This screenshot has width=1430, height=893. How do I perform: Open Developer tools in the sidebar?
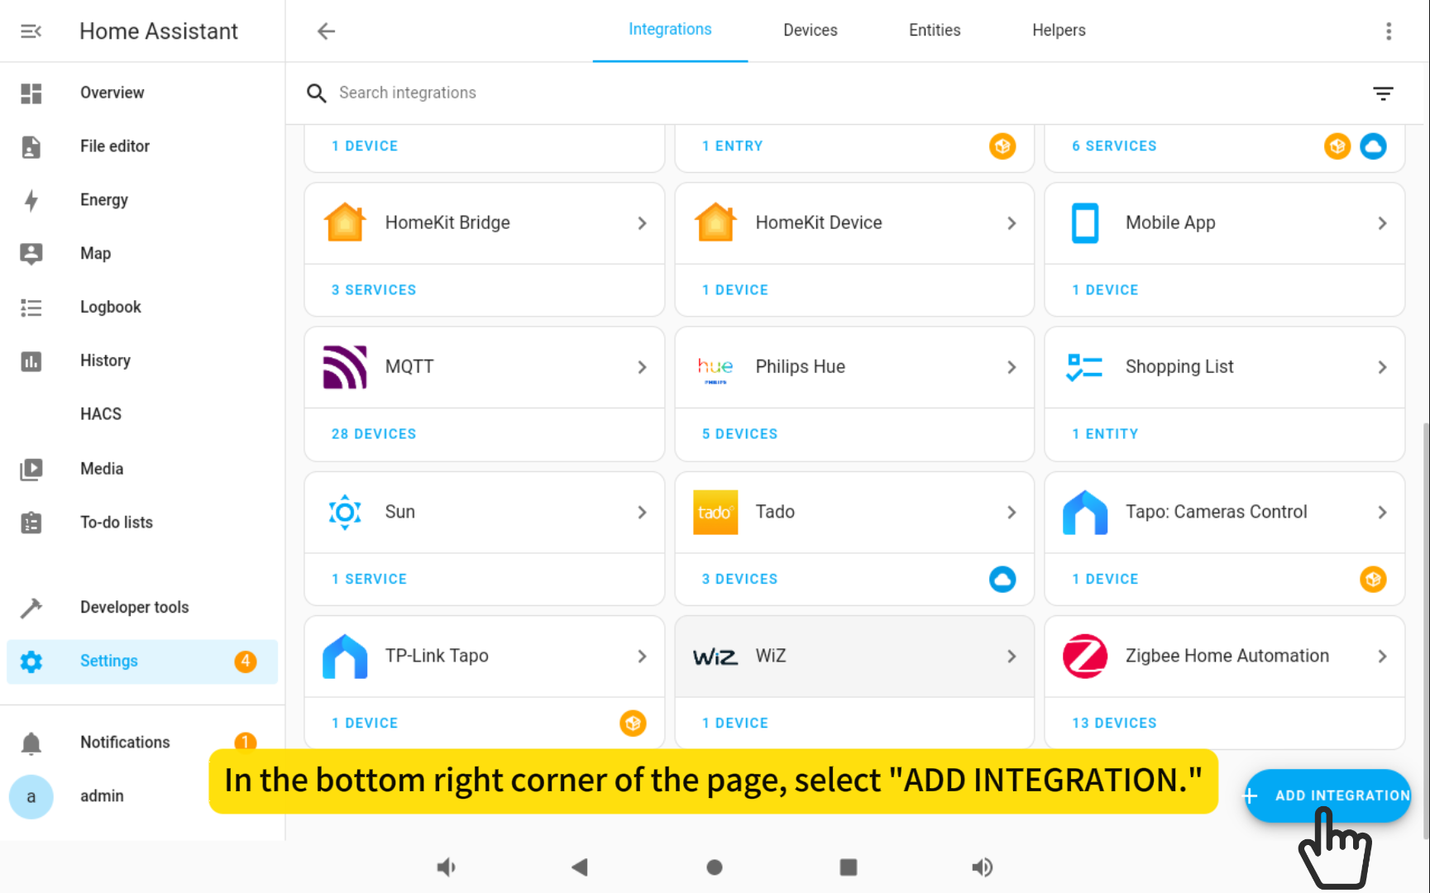click(134, 608)
